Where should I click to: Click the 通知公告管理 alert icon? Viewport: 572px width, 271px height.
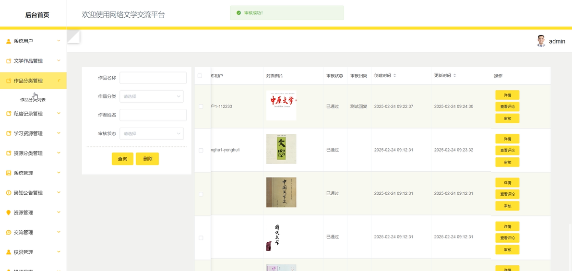[9, 193]
